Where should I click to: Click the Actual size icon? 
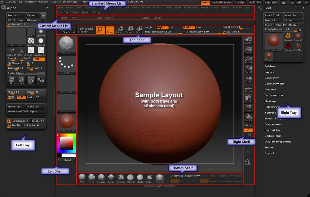tap(248, 60)
